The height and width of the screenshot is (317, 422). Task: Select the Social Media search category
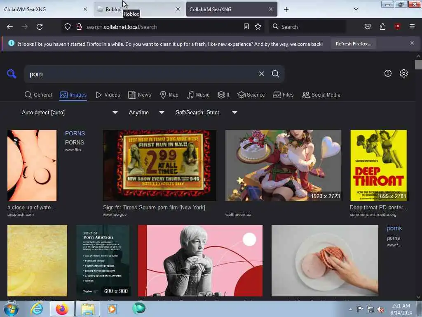(321, 95)
